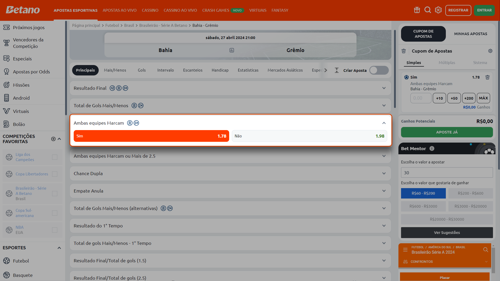Click the Entrar button

tap(484, 10)
